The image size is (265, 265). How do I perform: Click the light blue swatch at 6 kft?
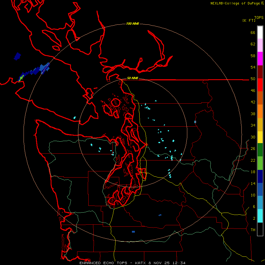(260, 203)
